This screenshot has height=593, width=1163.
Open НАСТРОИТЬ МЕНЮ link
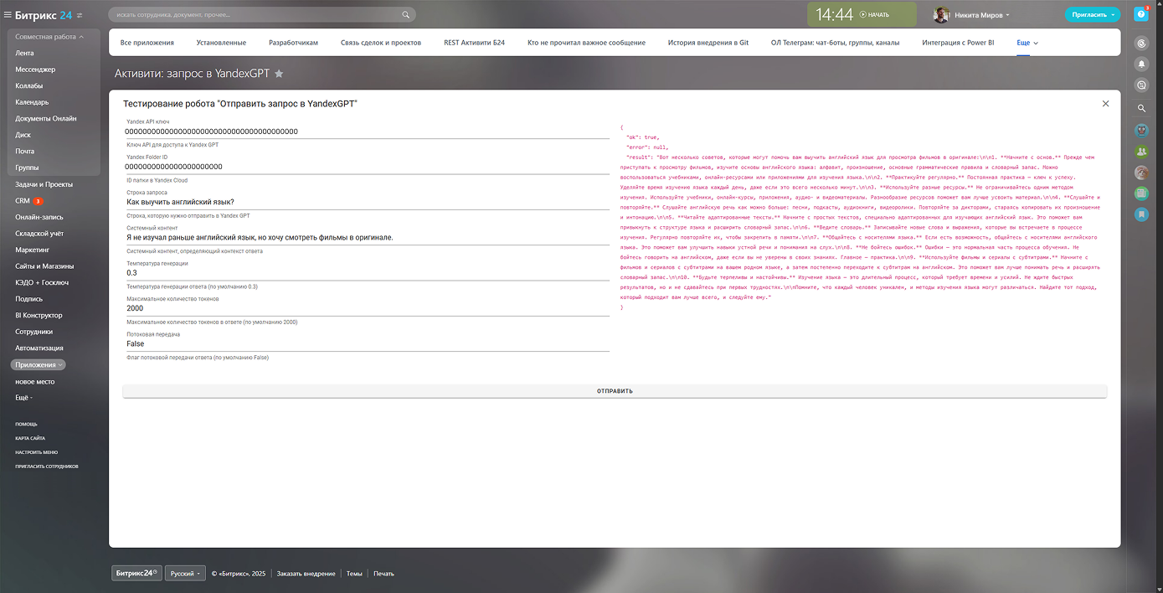36,452
